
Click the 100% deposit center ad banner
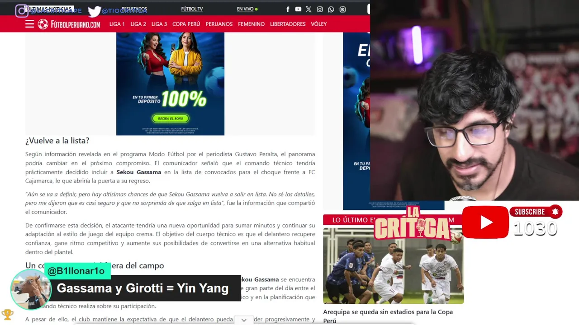point(170,84)
